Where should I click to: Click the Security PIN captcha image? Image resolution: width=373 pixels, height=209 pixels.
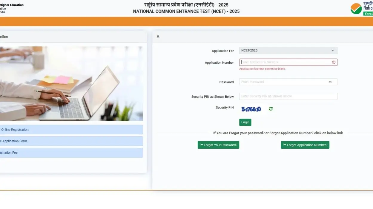click(251, 109)
